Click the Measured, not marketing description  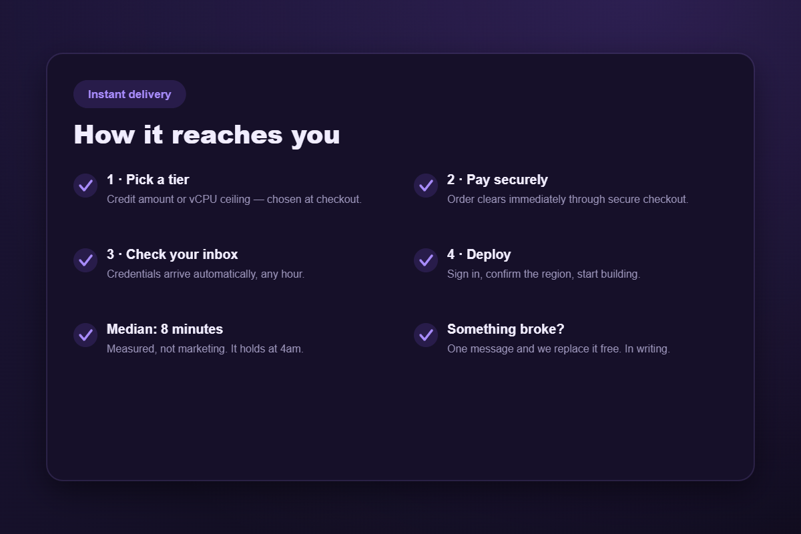pos(206,349)
